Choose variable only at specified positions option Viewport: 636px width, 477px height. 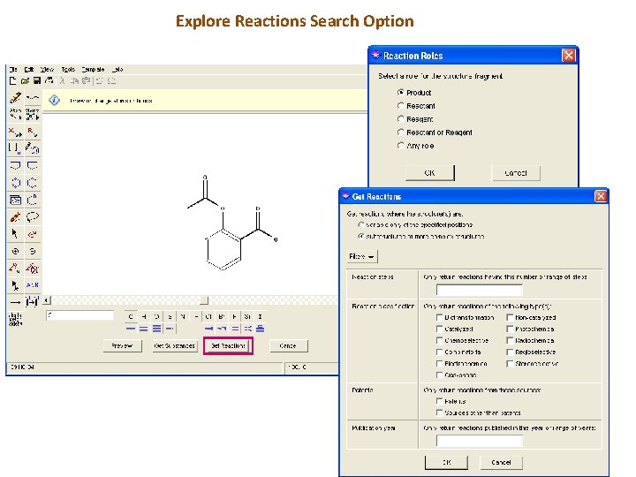(361, 224)
